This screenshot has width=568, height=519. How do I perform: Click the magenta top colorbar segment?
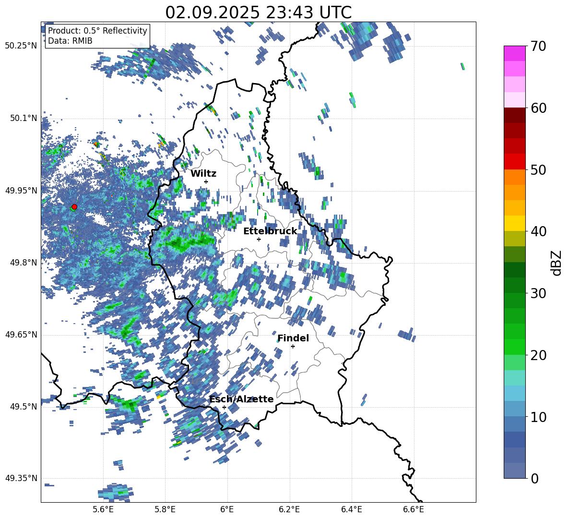pos(514,53)
